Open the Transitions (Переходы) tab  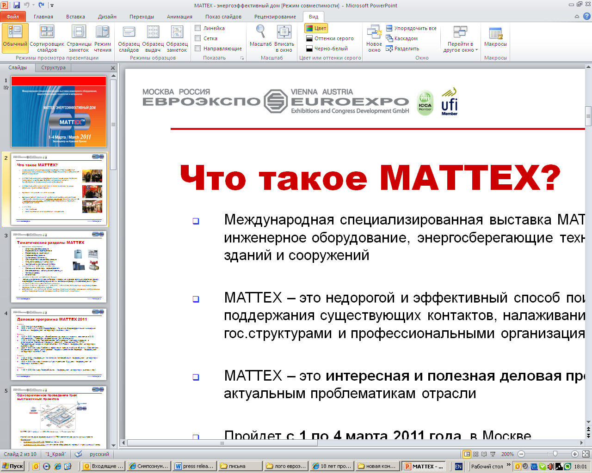pos(142,17)
